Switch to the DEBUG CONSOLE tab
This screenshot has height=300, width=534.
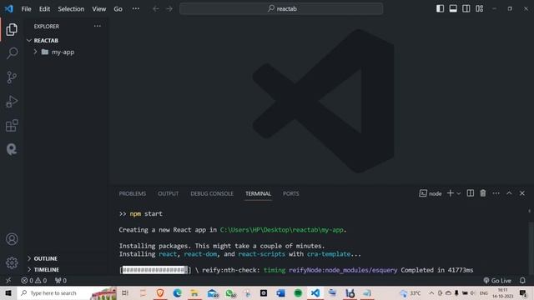tap(212, 193)
